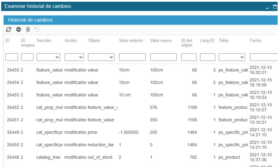Viewport: 279px width, 167px height.
Task: Click the CSV export file icon
Action: pyautogui.click(x=27, y=29)
